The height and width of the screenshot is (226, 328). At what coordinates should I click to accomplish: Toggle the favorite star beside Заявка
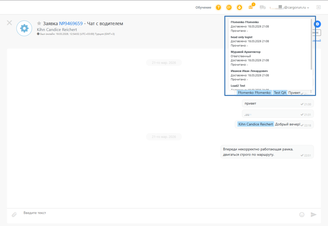click(39, 23)
